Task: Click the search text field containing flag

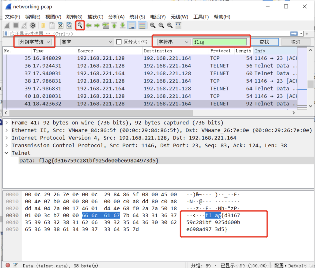Action: point(220,42)
